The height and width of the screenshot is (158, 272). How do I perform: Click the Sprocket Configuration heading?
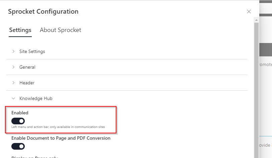[x=43, y=12]
